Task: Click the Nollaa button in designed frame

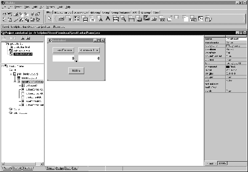Action: click(x=76, y=71)
